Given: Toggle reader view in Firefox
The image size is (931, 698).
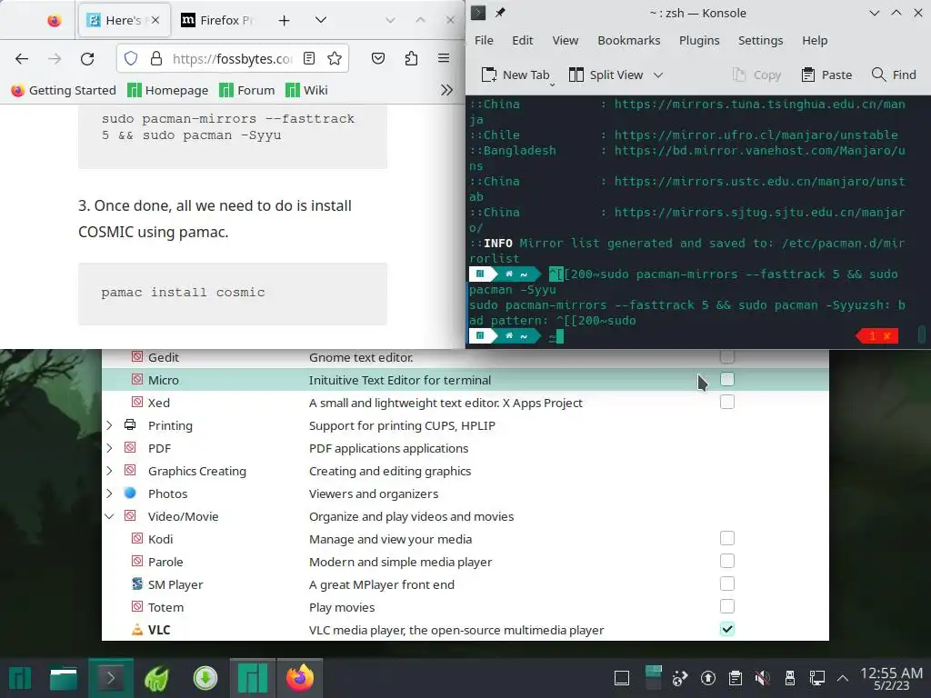Looking at the screenshot, I should coord(309,58).
